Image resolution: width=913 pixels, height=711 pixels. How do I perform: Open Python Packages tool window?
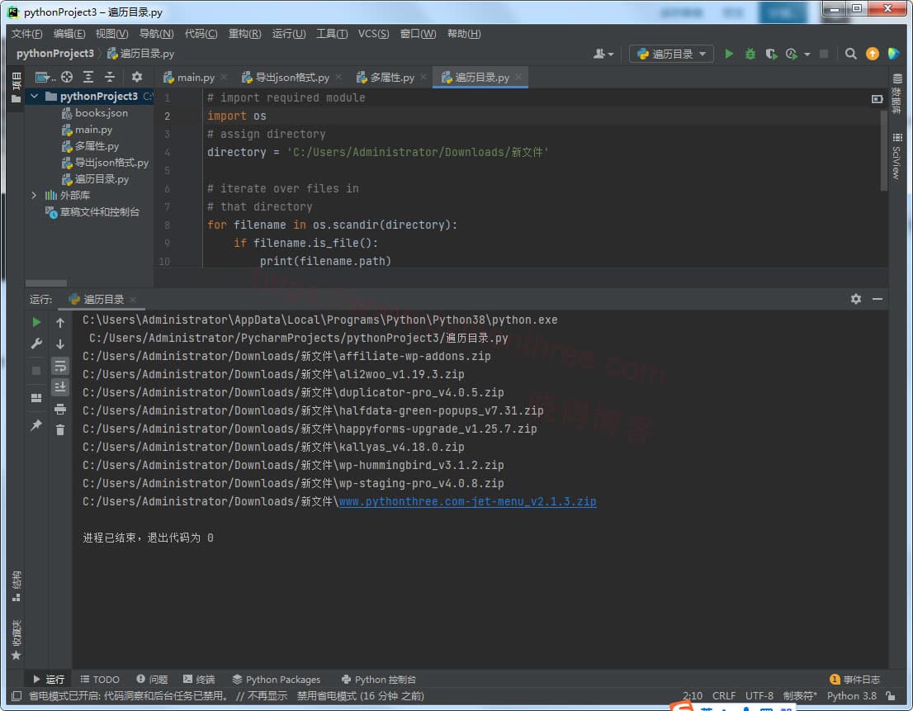276,680
